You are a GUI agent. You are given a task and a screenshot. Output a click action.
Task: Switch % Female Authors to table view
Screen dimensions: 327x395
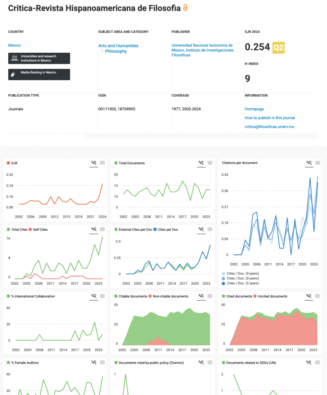tap(102, 362)
